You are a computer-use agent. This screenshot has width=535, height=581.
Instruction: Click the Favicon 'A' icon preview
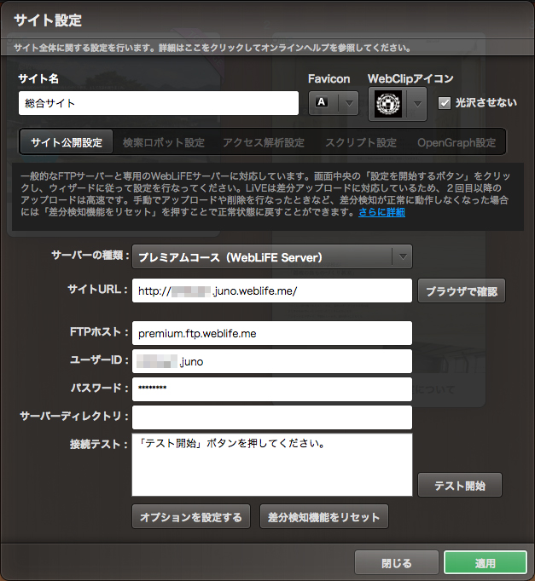[322, 102]
